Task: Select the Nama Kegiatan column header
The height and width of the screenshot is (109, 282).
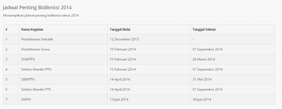Action: 32,30
